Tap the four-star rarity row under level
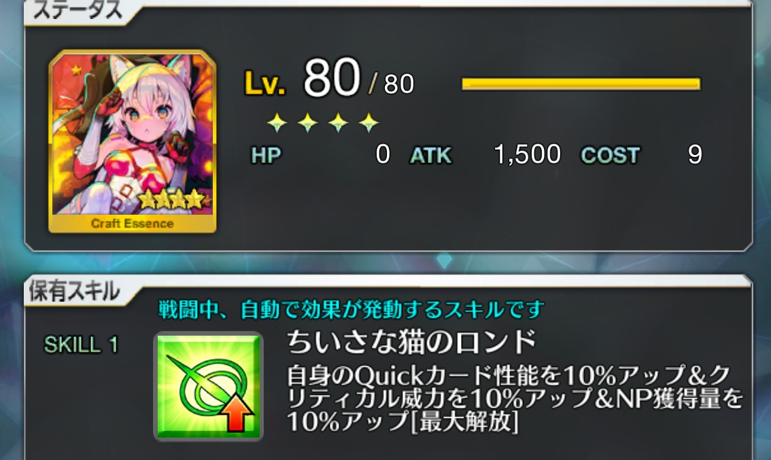This screenshot has width=771, height=460. coord(322,122)
